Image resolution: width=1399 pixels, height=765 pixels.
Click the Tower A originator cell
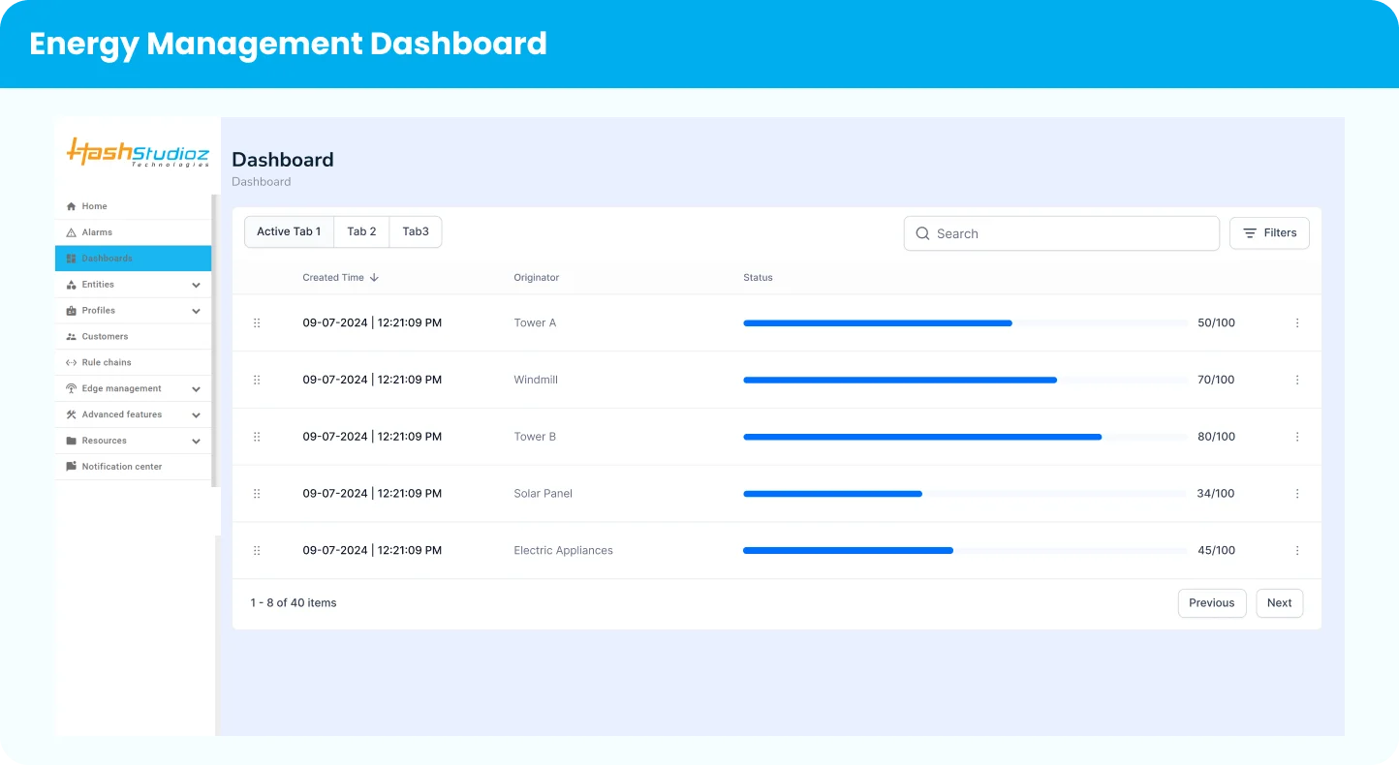tap(535, 323)
